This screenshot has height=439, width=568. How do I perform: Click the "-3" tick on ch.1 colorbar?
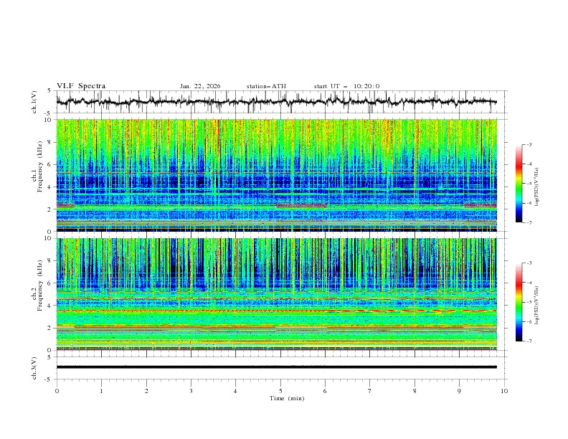click(529, 144)
